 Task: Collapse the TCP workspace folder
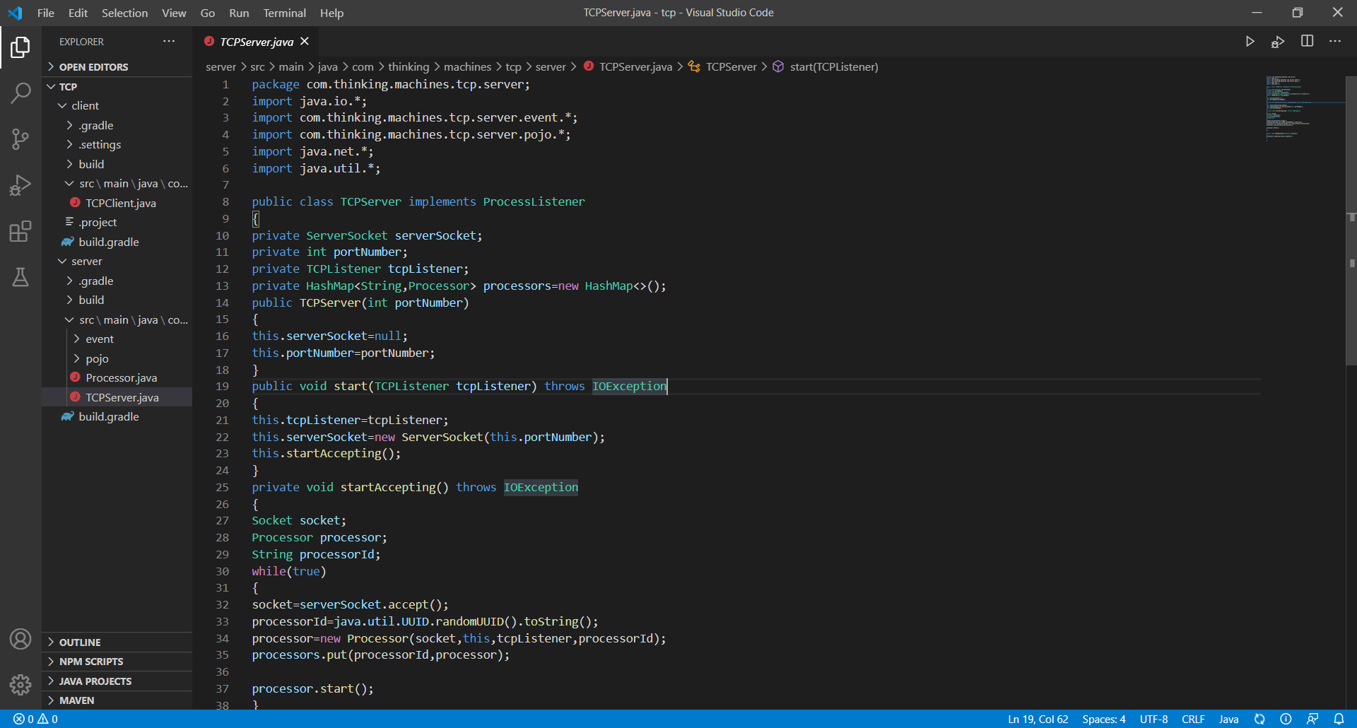pos(117,86)
